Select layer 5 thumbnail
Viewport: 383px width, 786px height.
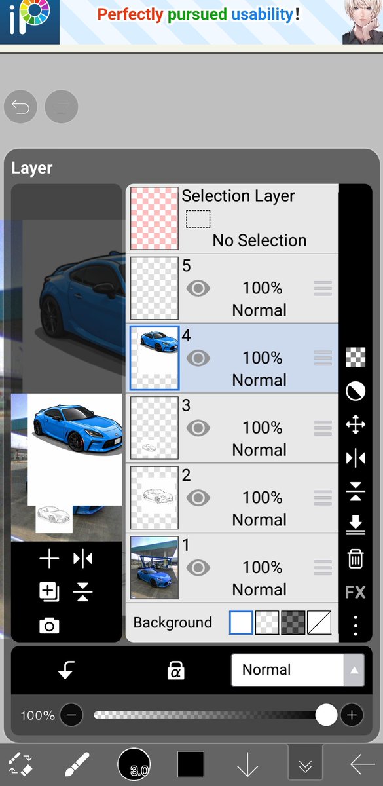(x=155, y=288)
